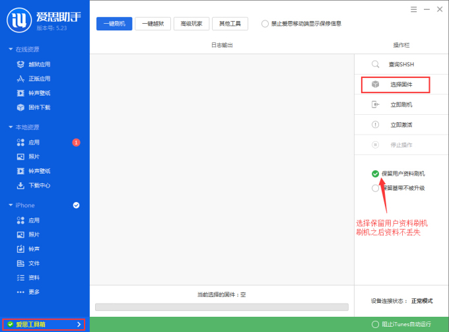Switch to the 高级玩家 tab
Viewport: 449px width, 332px height.
pos(191,24)
